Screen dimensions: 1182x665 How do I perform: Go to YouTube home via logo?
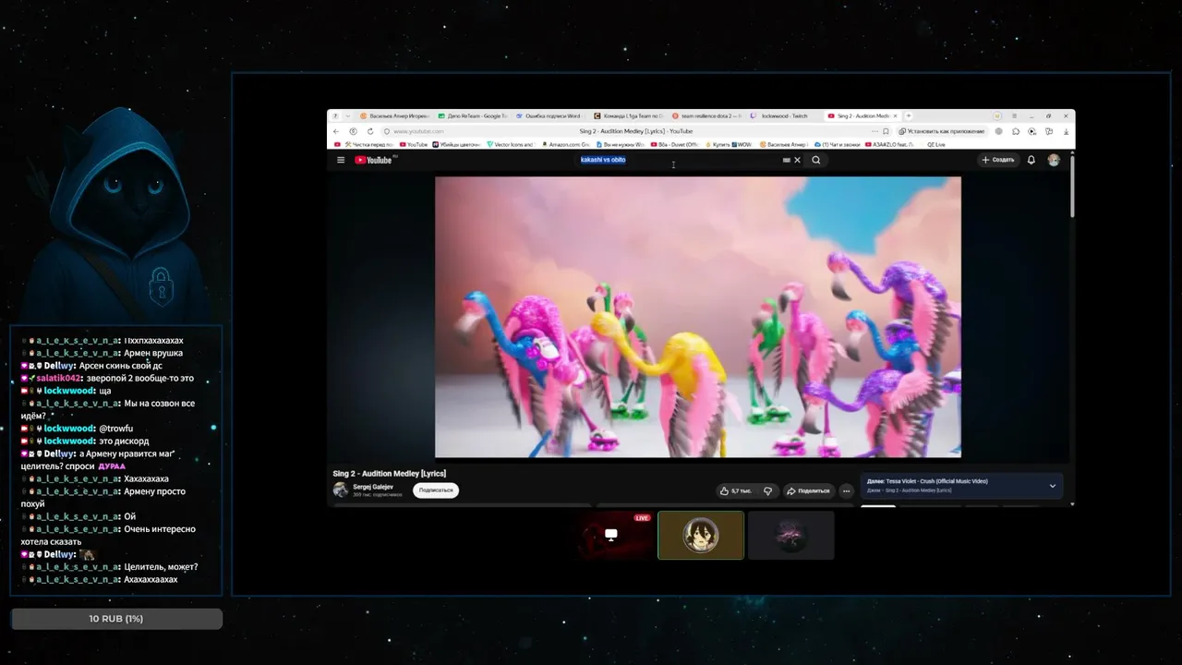pos(375,160)
